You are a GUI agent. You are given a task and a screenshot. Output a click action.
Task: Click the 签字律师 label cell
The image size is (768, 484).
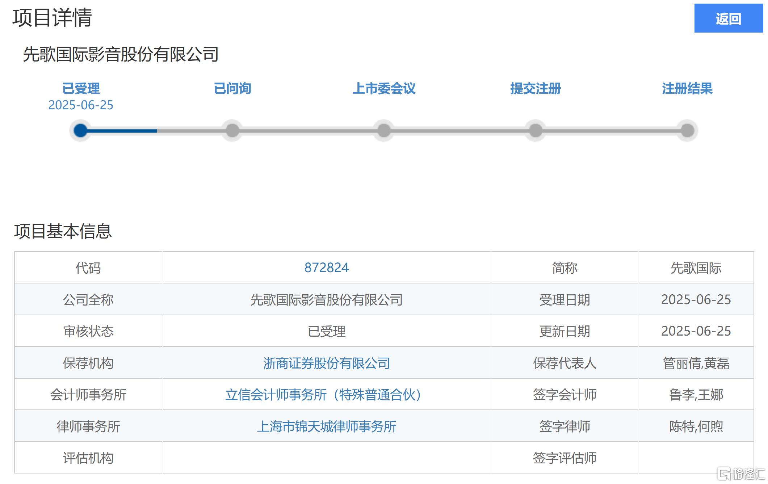click(x=565, y=426)
